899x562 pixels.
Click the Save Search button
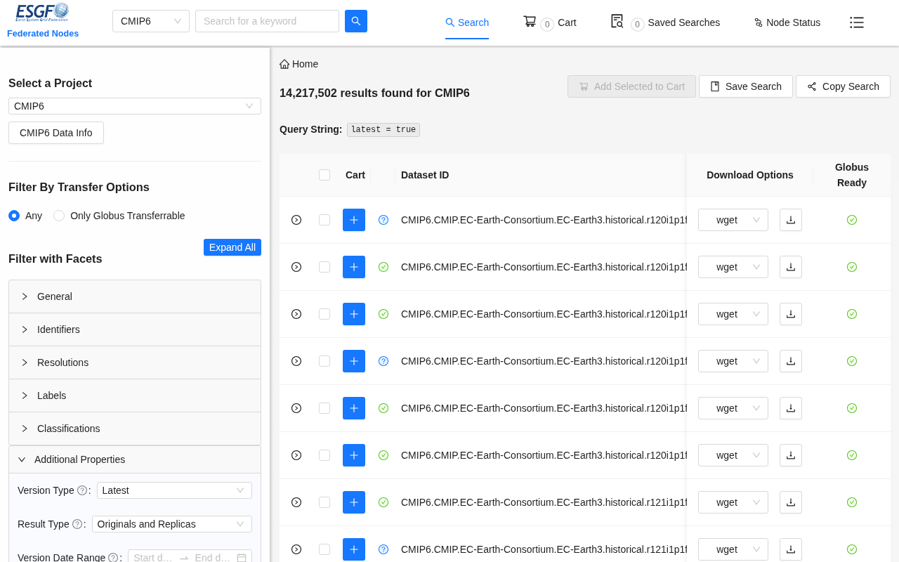click(745, 86)
